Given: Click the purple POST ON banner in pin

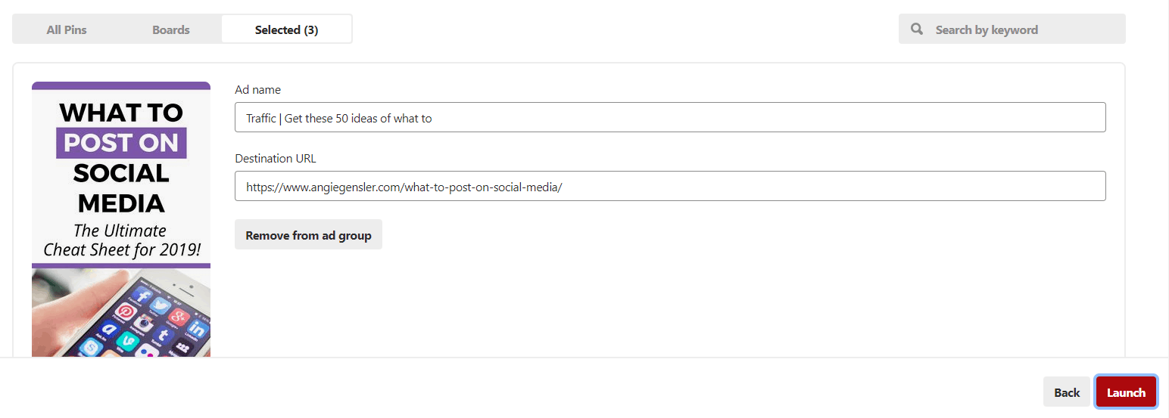Looking at the screenshot, I should click(121, 143).
